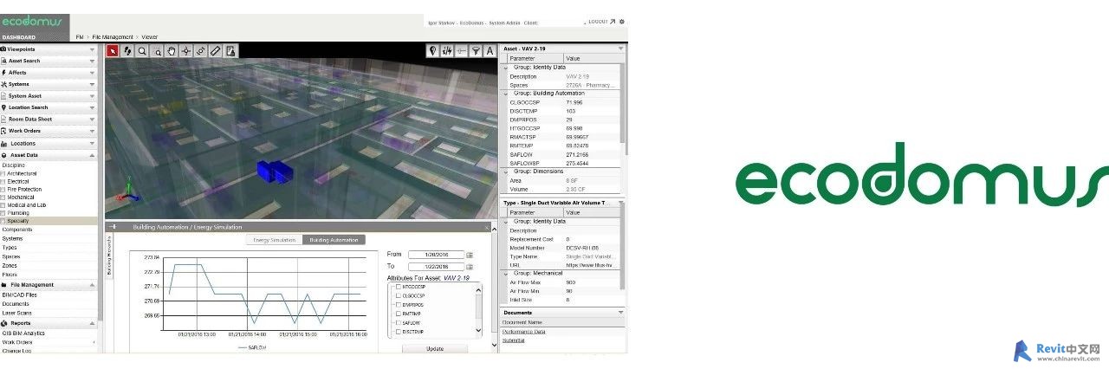Select Components under Asset Data
Viewport: 1109px width, 369px height.
tap(17, 230)
